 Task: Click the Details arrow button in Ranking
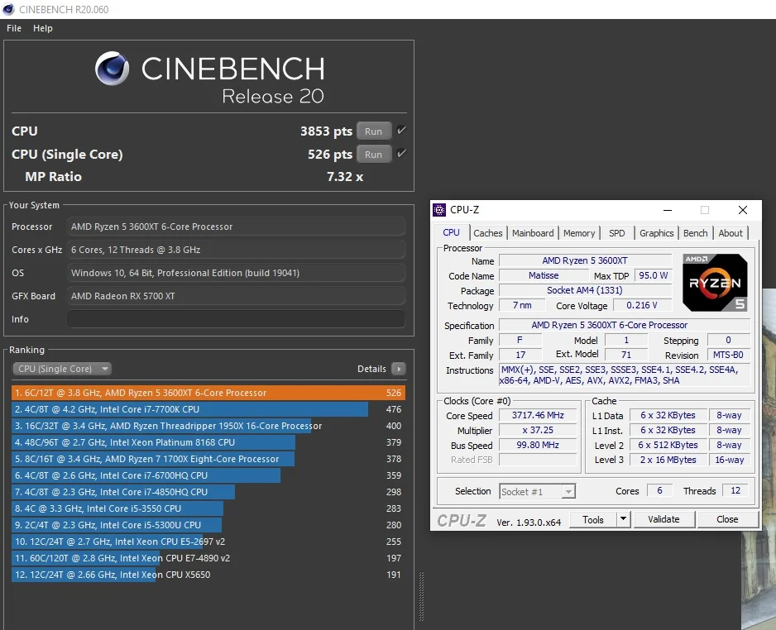[x=399, y=369]
